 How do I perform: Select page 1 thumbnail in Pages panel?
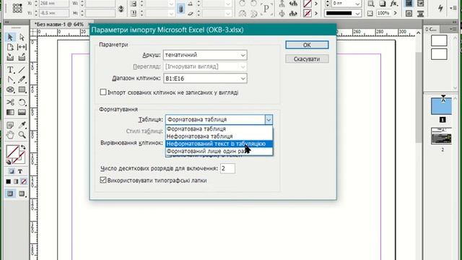pyautogui.click(x=441, y=106)
